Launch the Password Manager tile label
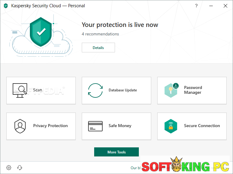 [x=193, y=90]
